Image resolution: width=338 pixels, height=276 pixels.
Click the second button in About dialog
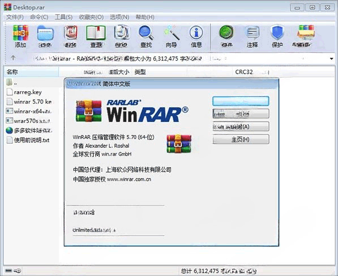(241, 114)
